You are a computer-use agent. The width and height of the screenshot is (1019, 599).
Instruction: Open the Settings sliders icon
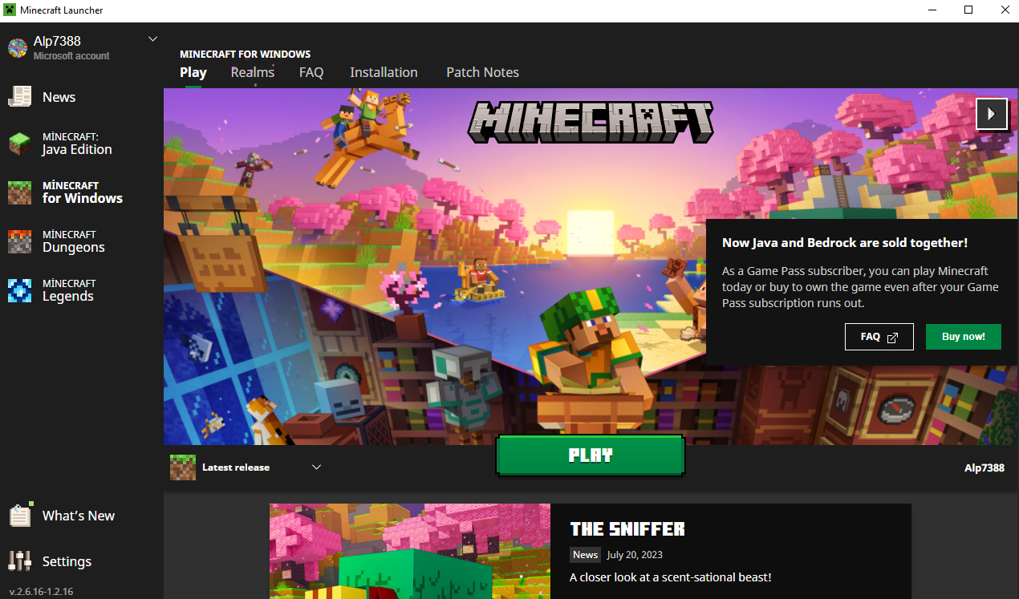[x=19, y=561]
